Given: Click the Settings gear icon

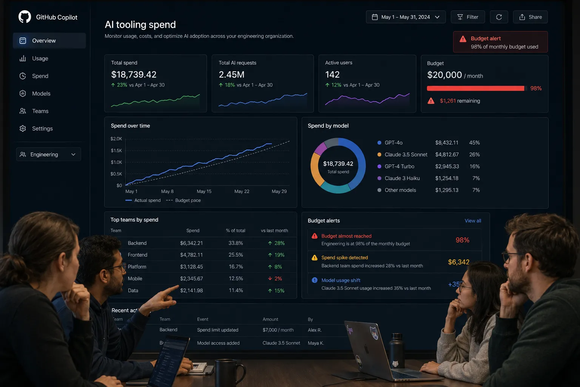Looking at the screenshot, I should [23, 128].
